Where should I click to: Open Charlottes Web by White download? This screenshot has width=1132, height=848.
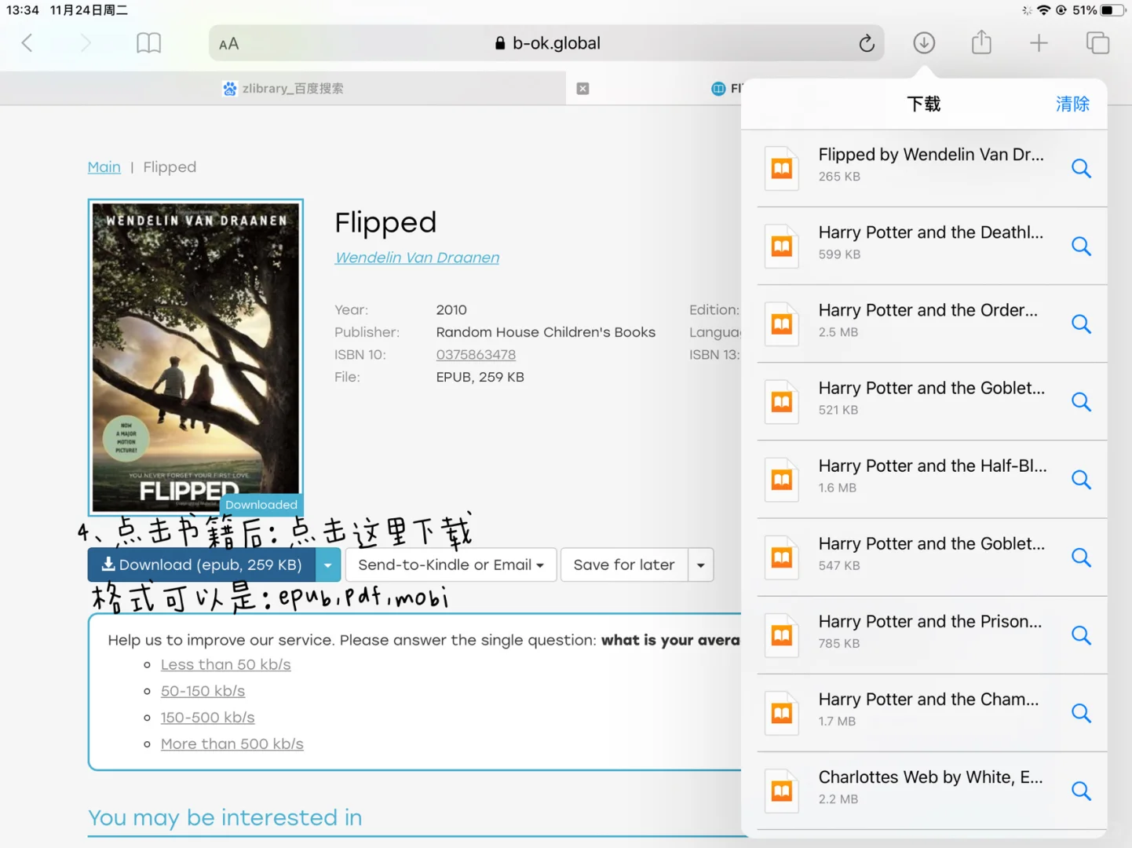932,790
